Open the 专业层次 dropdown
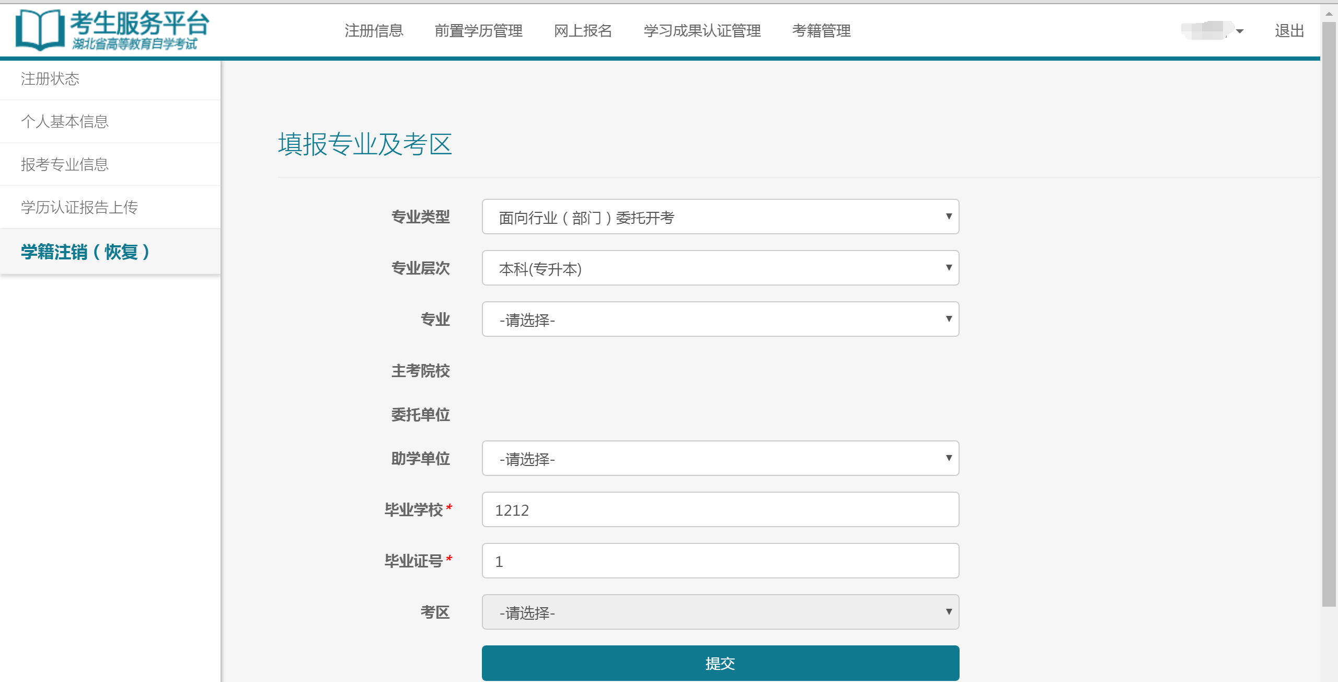This screenshot has height=682, width=1338. 720,268
